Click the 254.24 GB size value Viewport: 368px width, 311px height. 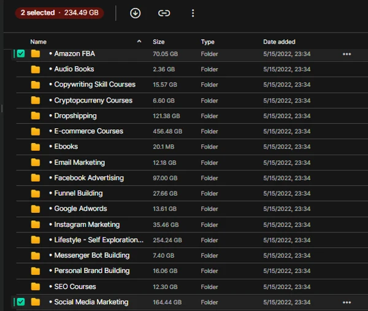[x=167, y=240]
